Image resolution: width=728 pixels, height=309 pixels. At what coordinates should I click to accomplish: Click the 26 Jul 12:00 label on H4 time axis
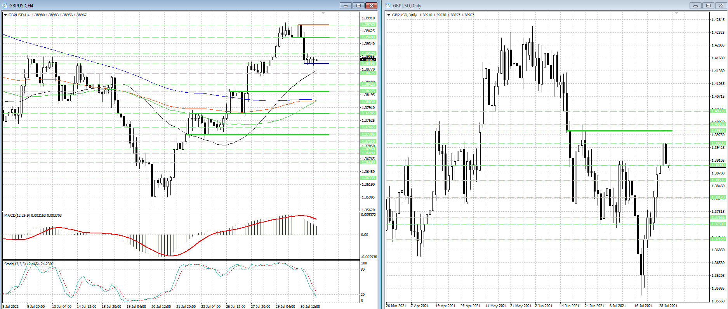click(x=236, y=306)
